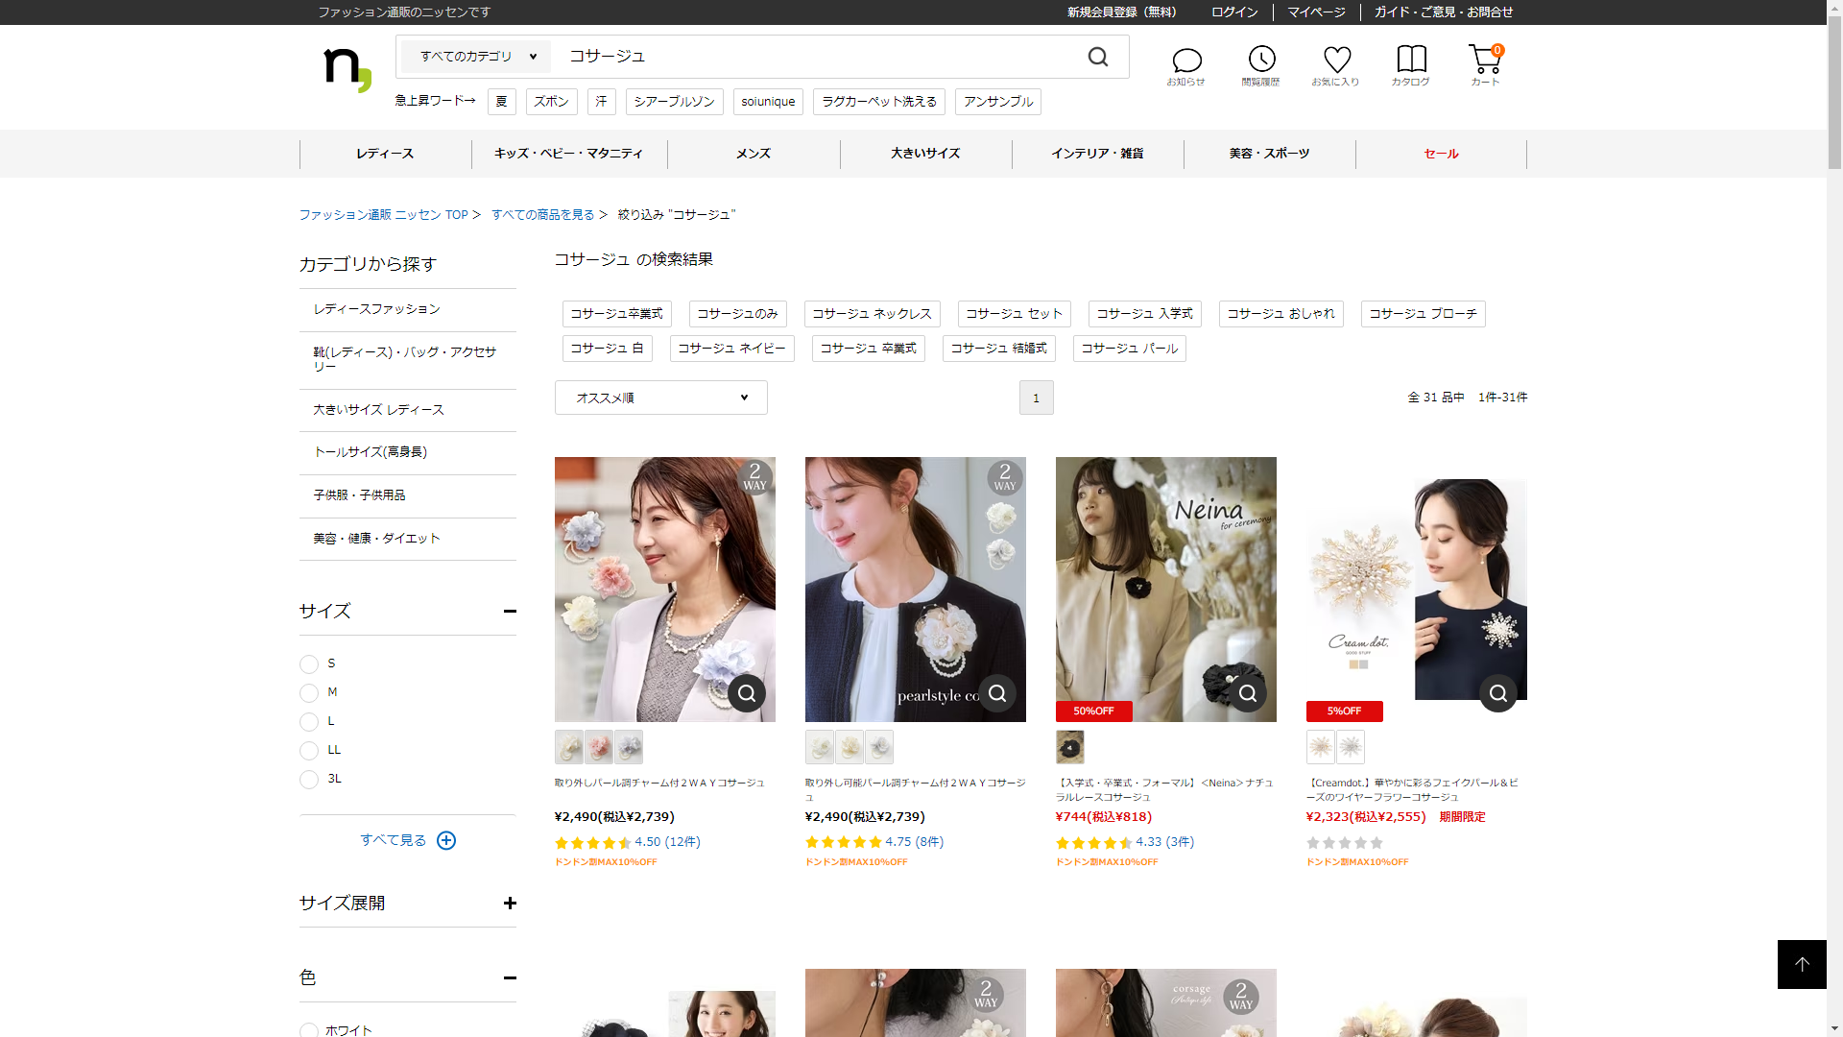Open the shopping cart icon
This screenshot has height=1037, width=1843.
pyautogui.click(x=1484, y=60)
